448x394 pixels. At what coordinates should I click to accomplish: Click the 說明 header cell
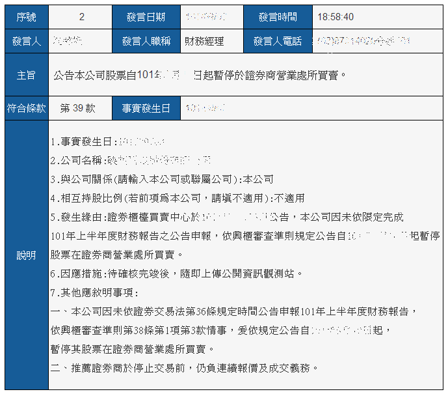(x=27, y=255)
